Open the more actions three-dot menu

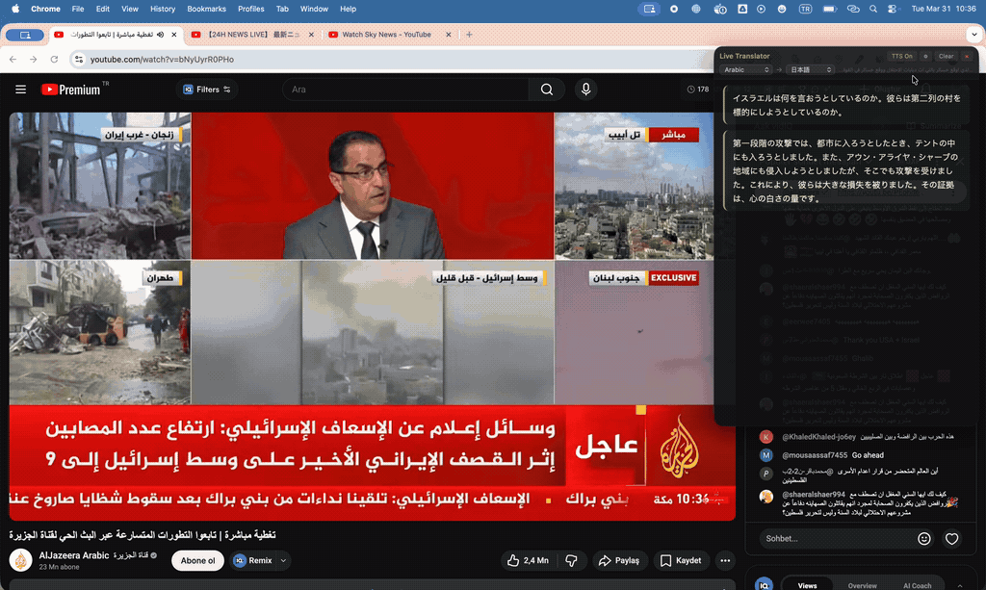pos(725,560)
